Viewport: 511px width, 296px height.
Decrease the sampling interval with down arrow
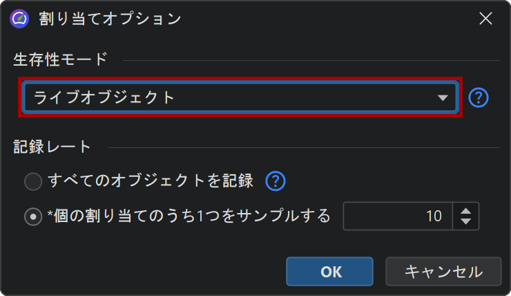tap(466, 221)
